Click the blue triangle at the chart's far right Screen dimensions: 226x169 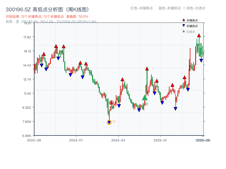coord(201,61)
